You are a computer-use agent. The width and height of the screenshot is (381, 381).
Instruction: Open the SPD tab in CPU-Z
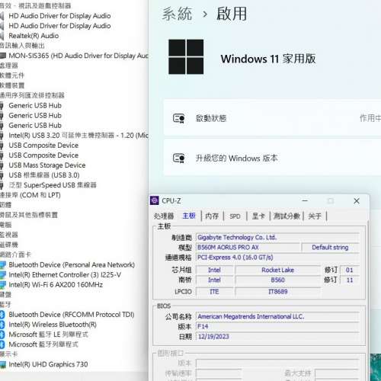pyautogui.click(x=235, y=216)
